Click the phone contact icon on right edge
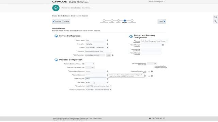 [x=216, y=21]
